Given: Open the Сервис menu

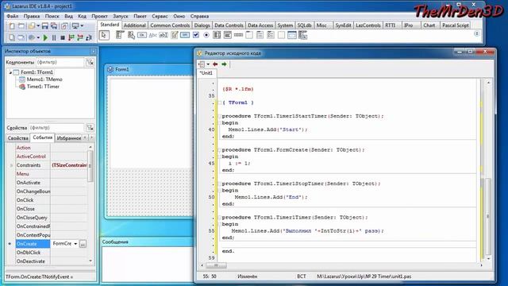Looking at the screenshot, I should (x=160, y=16).
